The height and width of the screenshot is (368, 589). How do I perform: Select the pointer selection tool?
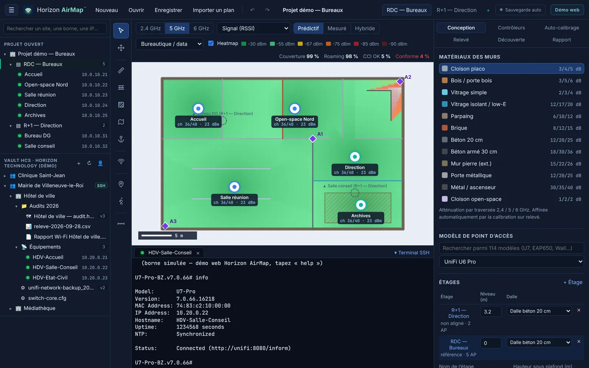[x=121, y=31]
